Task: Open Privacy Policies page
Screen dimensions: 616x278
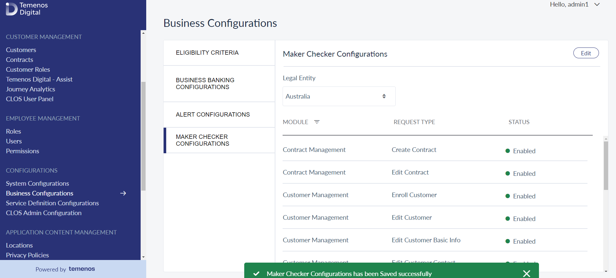Action: tap(27, 255)
